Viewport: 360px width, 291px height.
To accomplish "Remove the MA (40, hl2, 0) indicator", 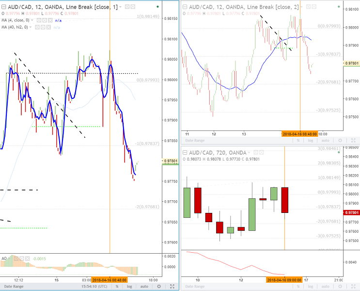I will [x=48, y=27].
